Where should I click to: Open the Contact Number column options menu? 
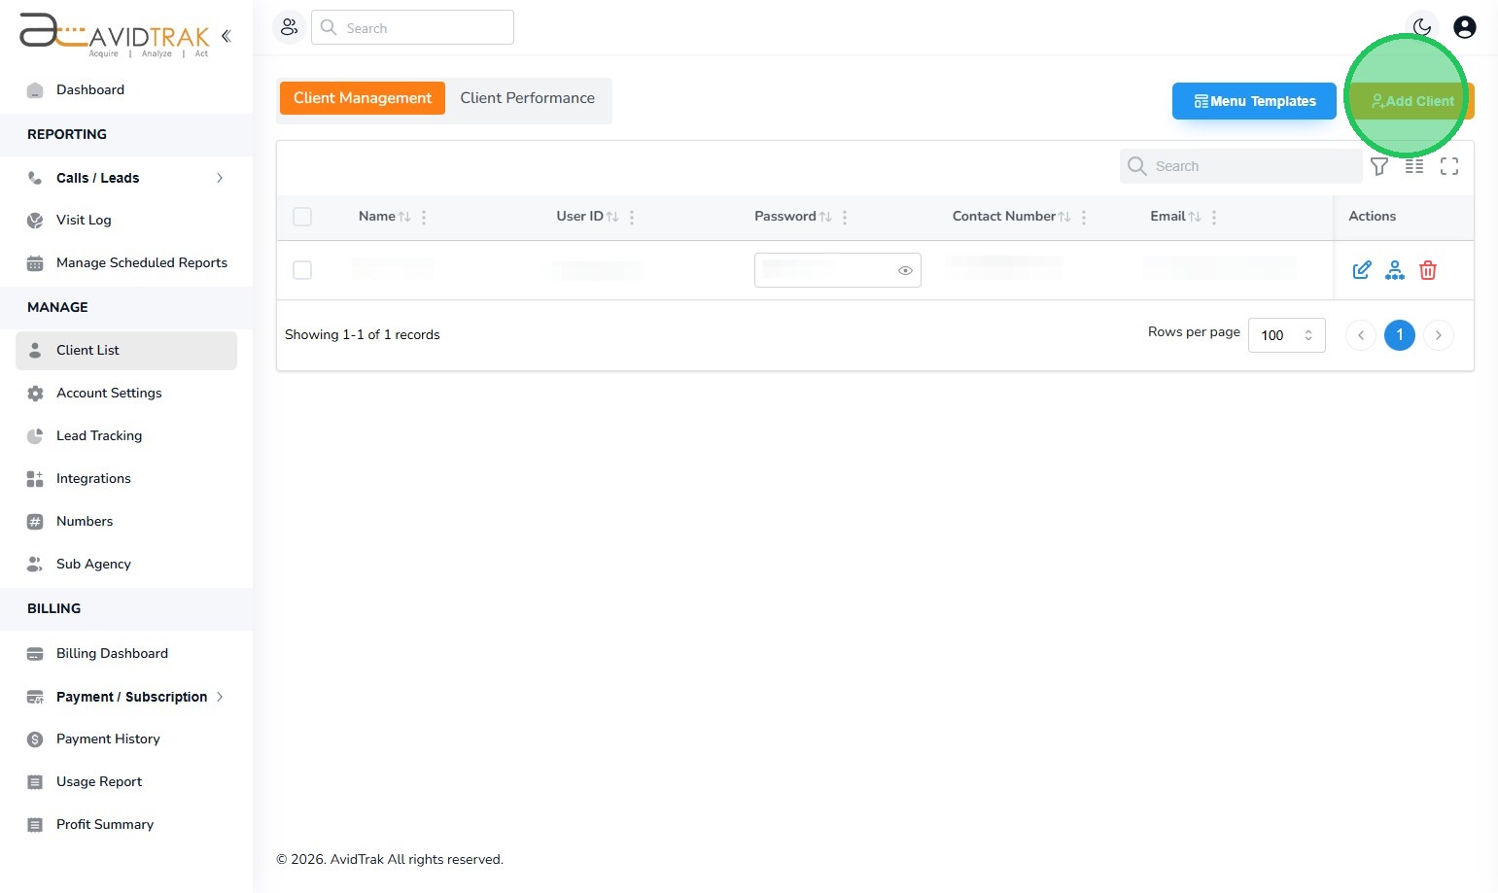coord(1084,218)
